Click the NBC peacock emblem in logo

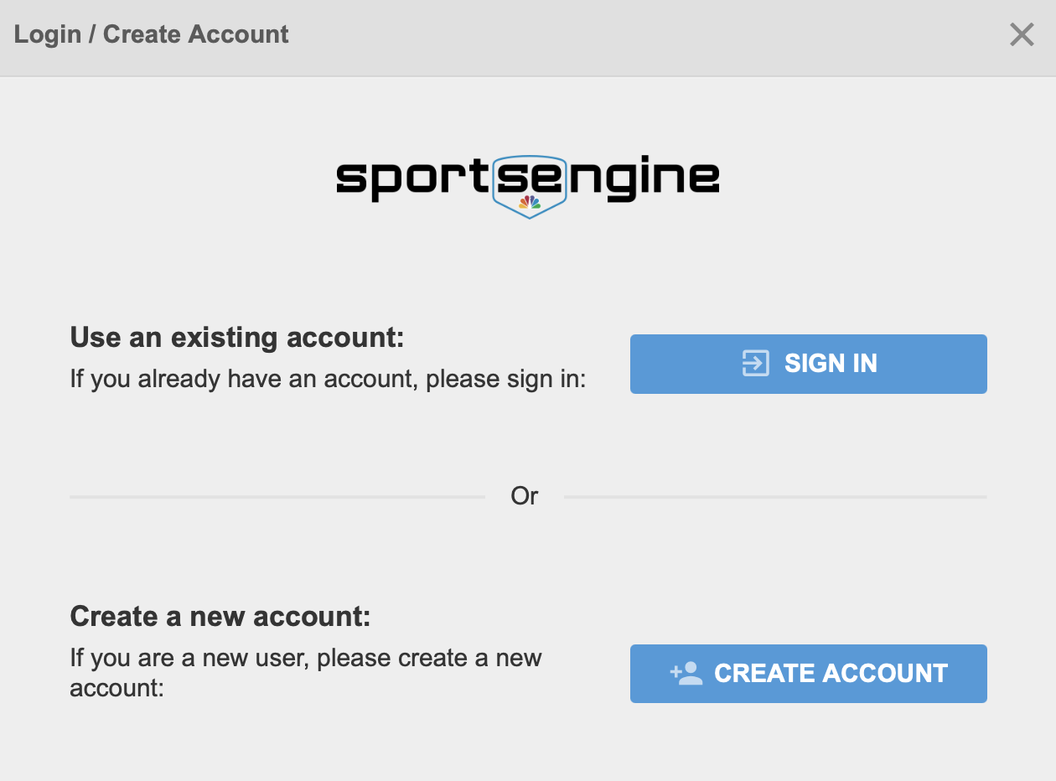[x=530, y=202]
